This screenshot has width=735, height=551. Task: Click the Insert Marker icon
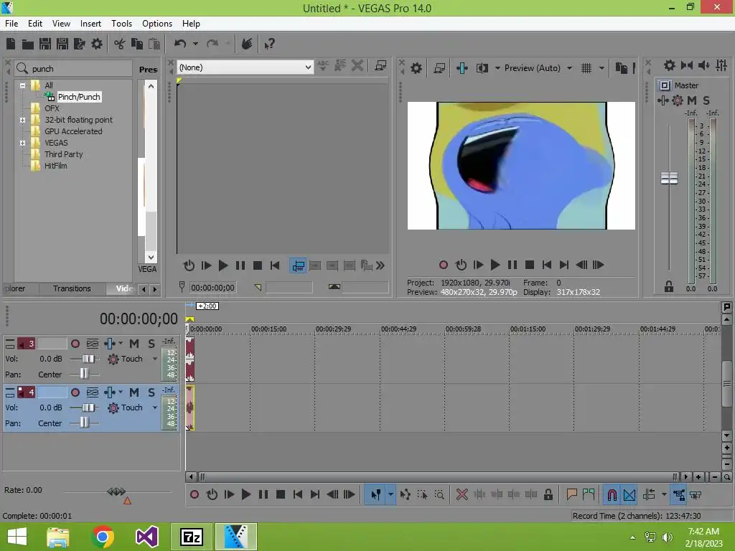pyautogui.click(x=571, y=494)
